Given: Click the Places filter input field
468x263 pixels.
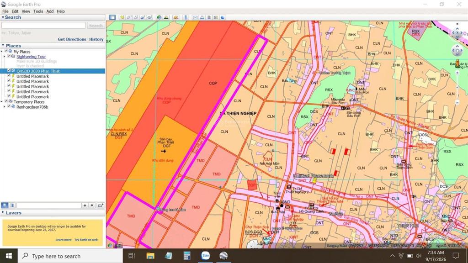Looking at the screenshot, I should (x=49, y=205).
